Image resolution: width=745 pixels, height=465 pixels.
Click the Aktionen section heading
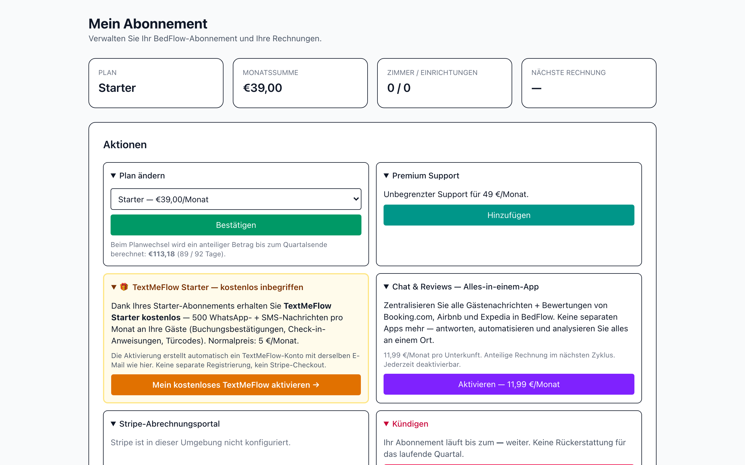125,144
